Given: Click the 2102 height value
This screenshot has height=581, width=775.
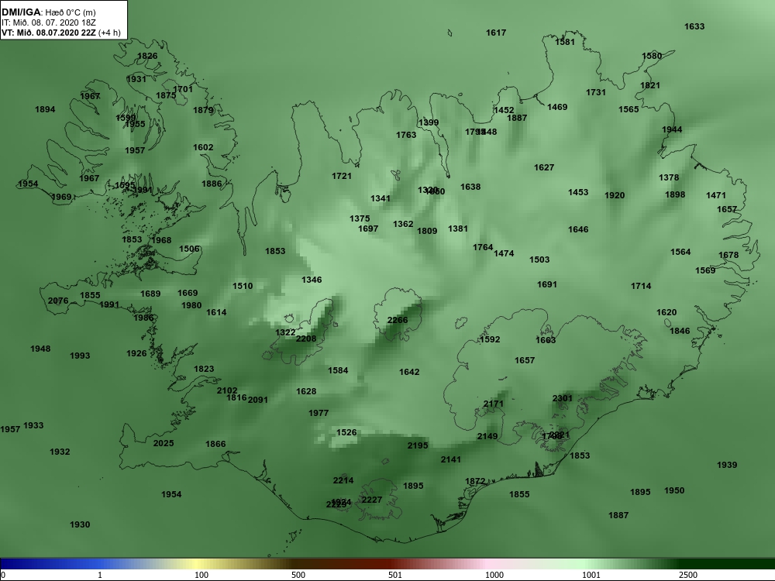Looking at the screenshot, I should click(x=227, y=390).
